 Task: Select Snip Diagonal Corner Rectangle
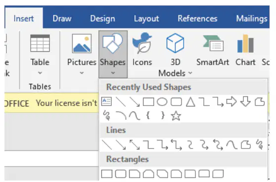point(162,174)
